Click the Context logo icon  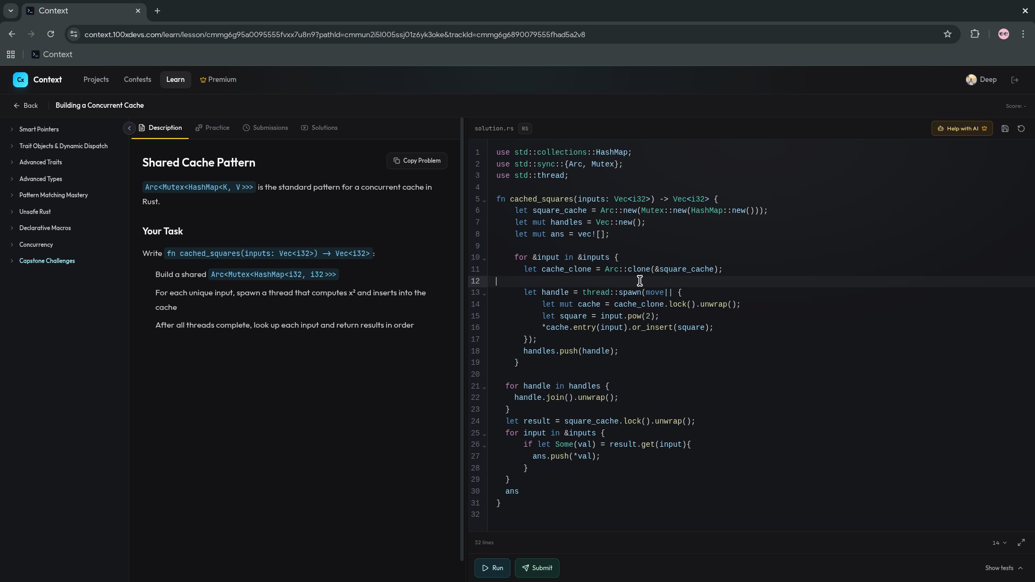click(x=20, y=80)
